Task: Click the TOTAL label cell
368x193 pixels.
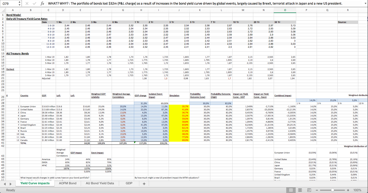Action: [23, 143]
